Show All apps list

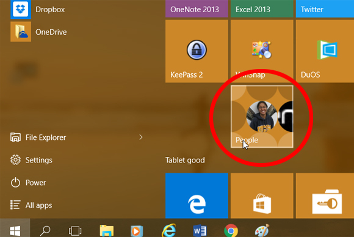coord(32,205)
